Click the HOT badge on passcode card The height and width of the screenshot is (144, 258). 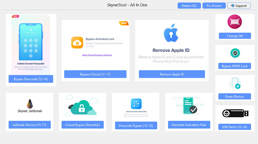pos(15,16)
